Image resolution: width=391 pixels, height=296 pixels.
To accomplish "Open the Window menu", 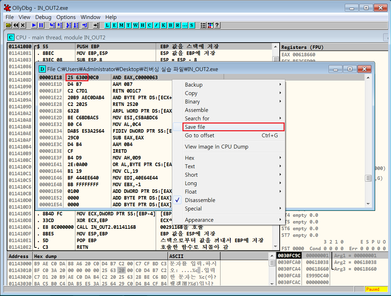I will tap(90, 17).
